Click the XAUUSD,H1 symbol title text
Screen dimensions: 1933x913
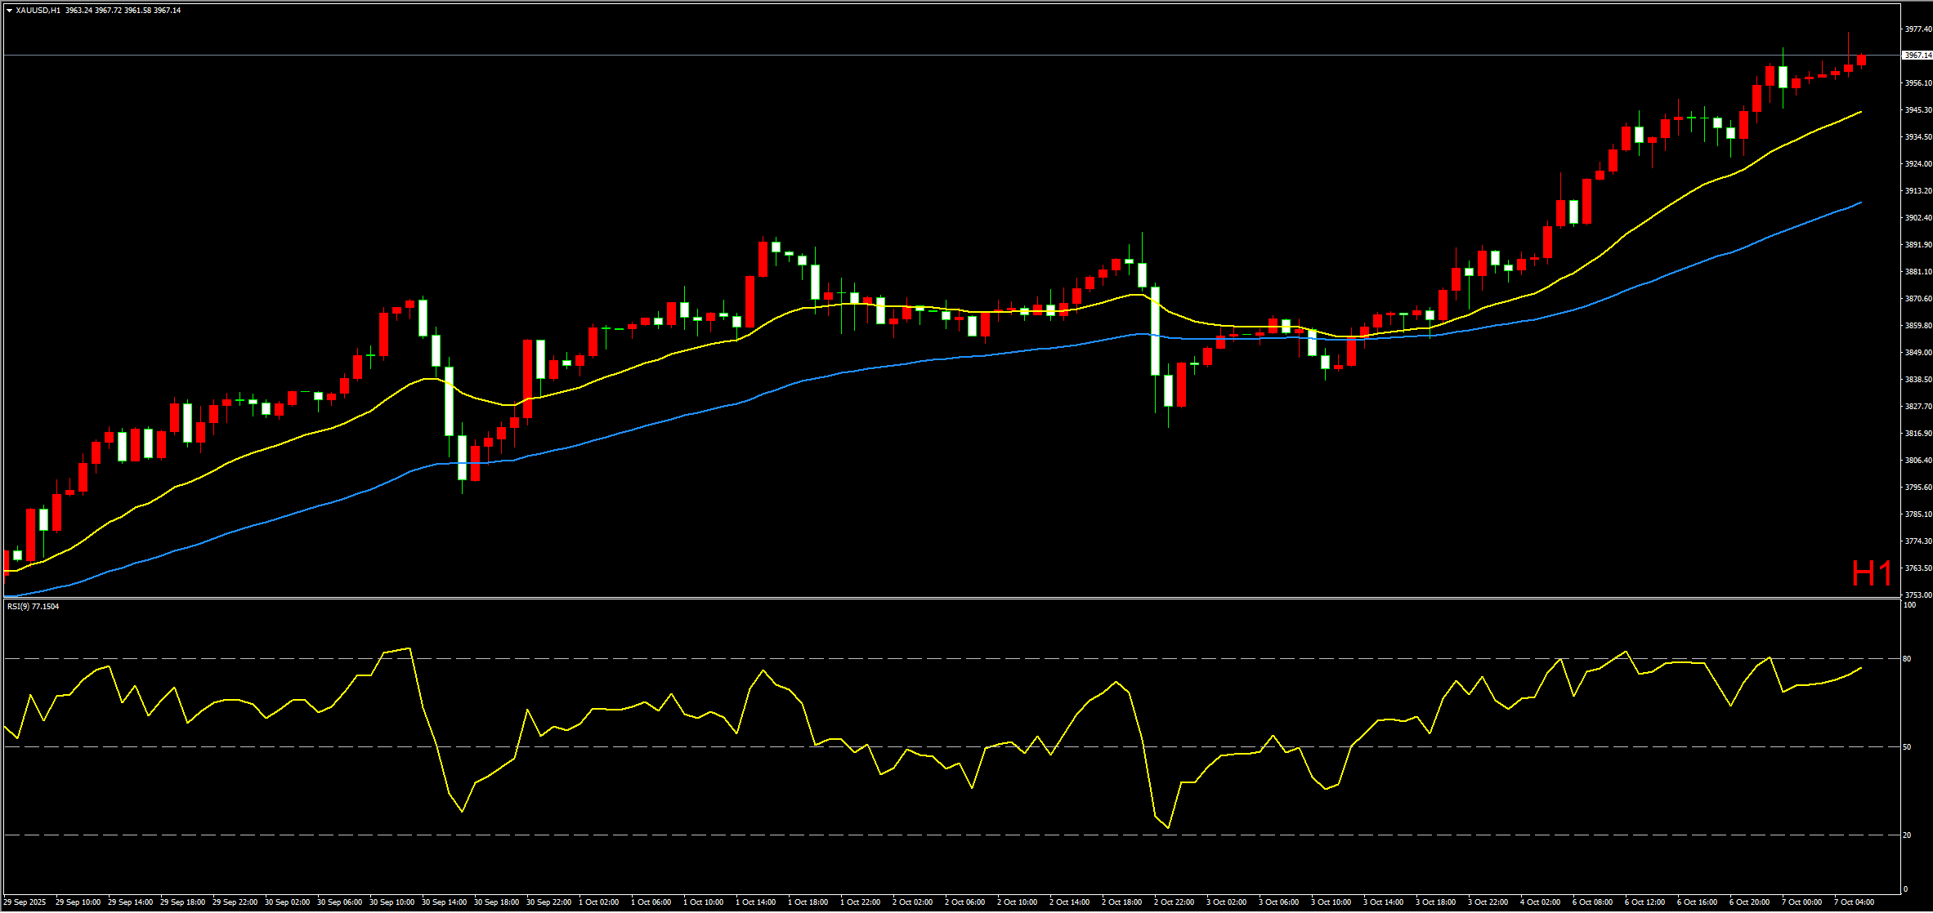click(x=38, y=11)
